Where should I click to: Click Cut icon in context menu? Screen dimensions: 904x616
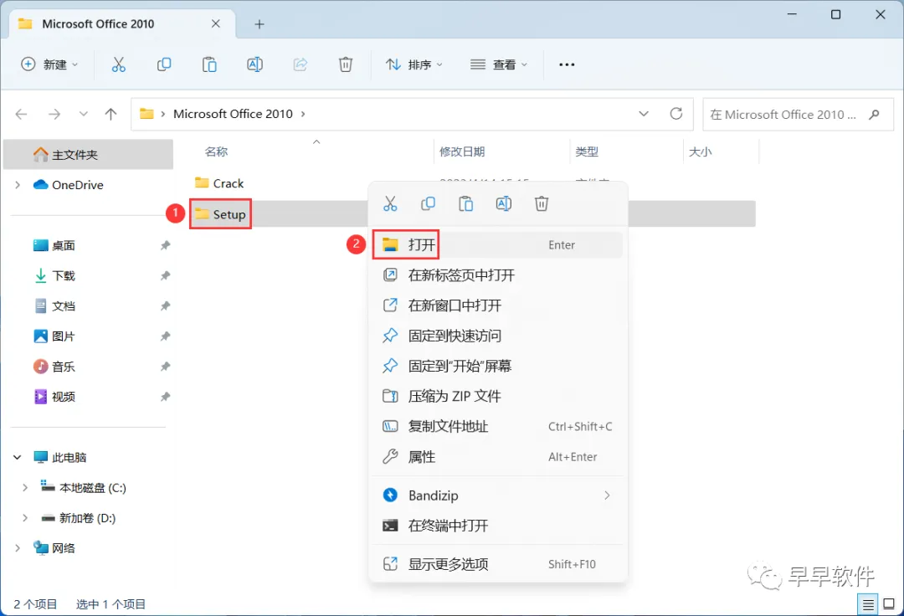(390, 203)
